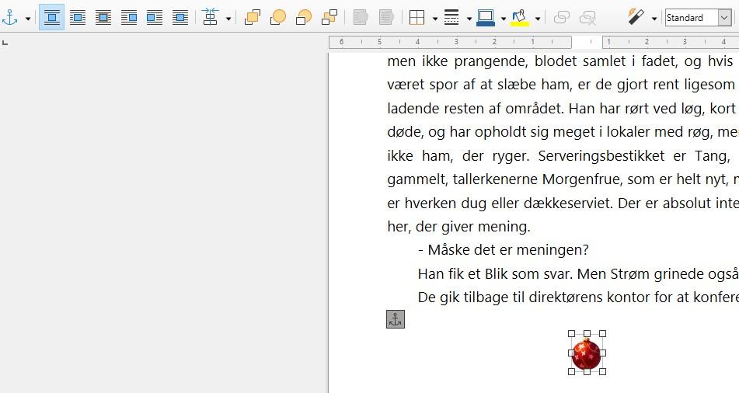Enable Parallel wrap for the image

[78, 17]
